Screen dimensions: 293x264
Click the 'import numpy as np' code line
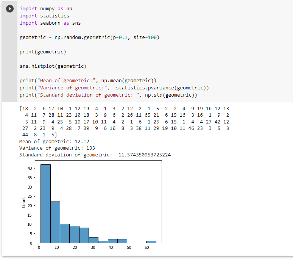(46, 9)
